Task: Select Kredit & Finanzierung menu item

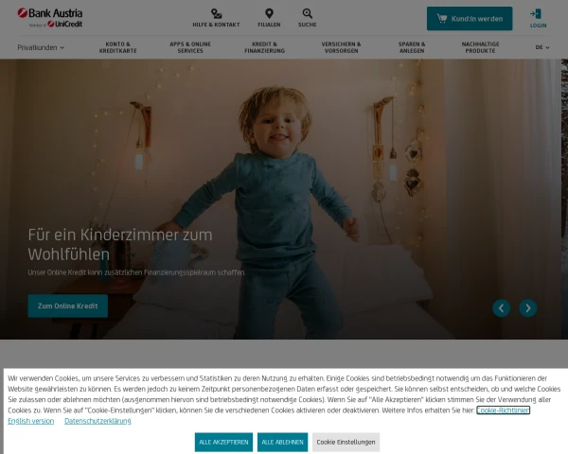Action: point(265,47)
